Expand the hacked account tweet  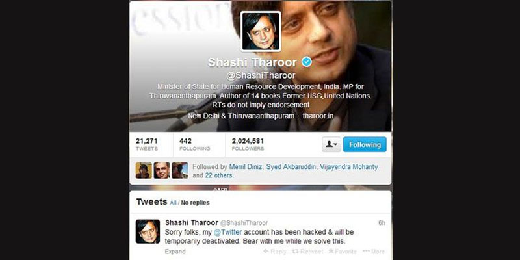pyautogui.click(x=175, y=252)
